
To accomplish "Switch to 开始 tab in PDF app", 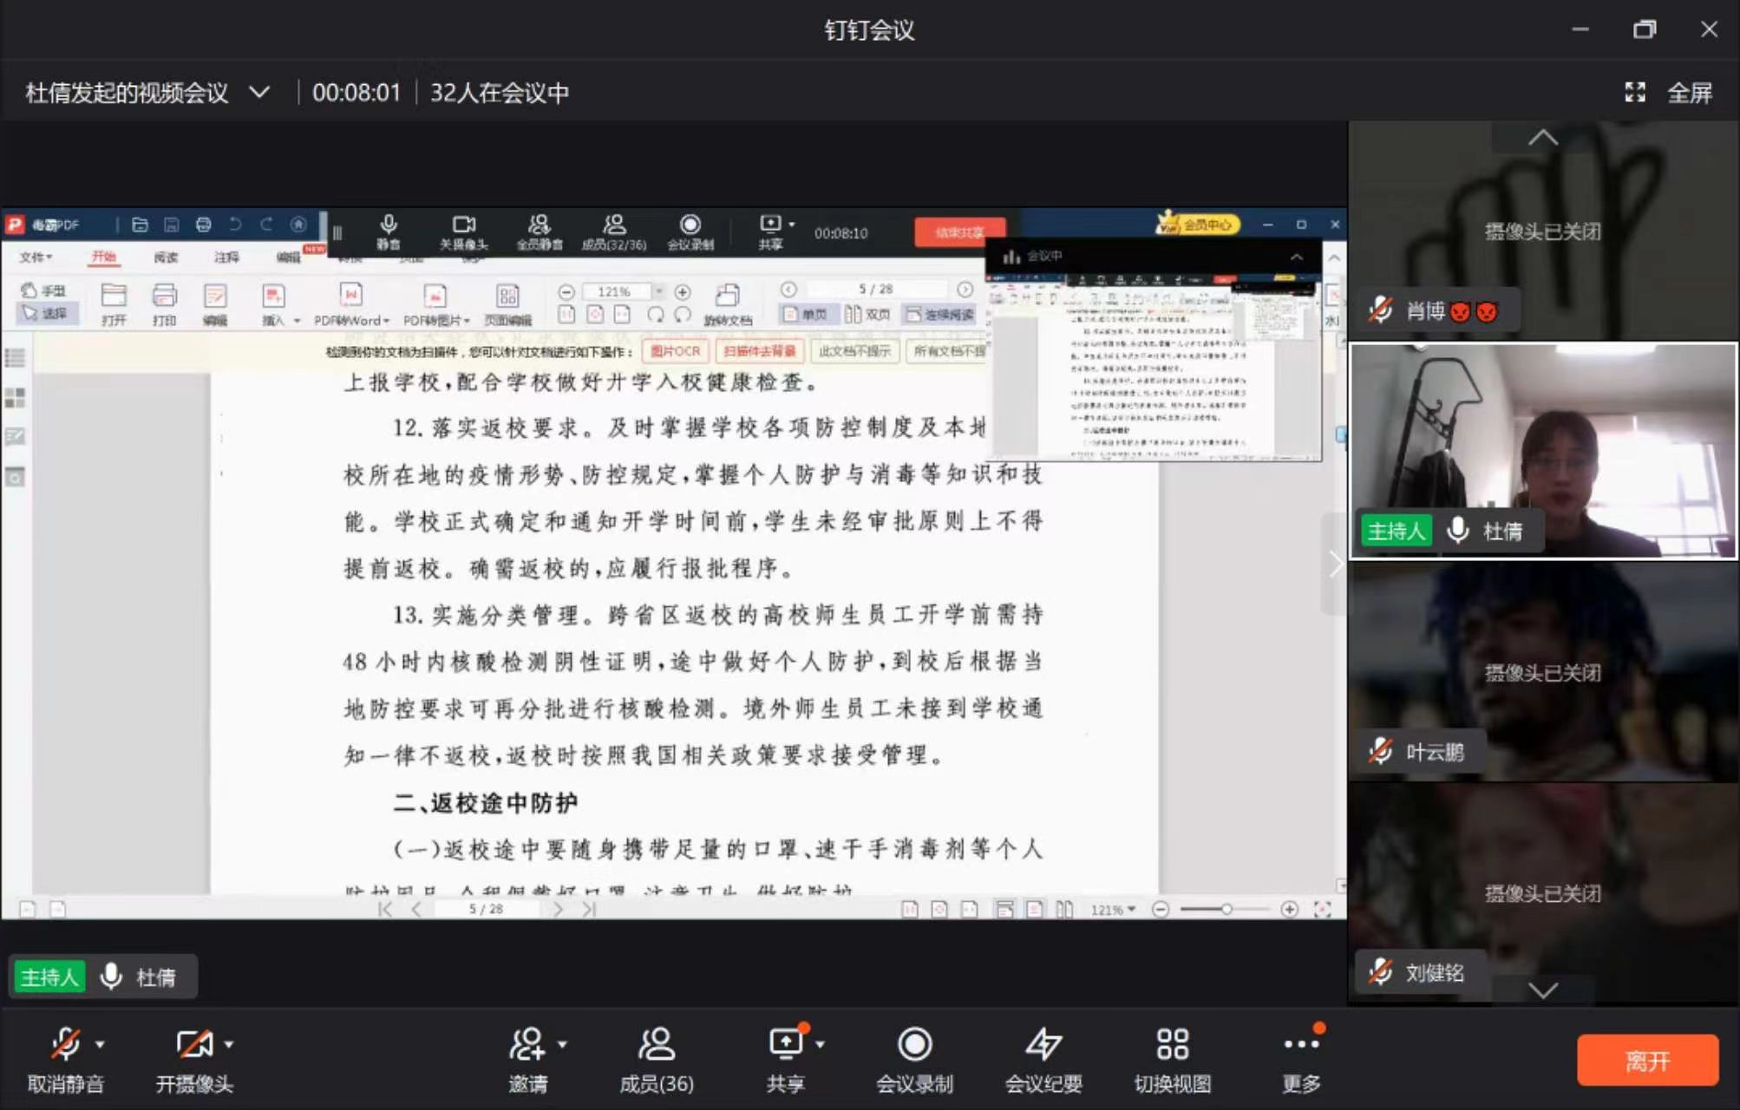I will pos(103,257).
